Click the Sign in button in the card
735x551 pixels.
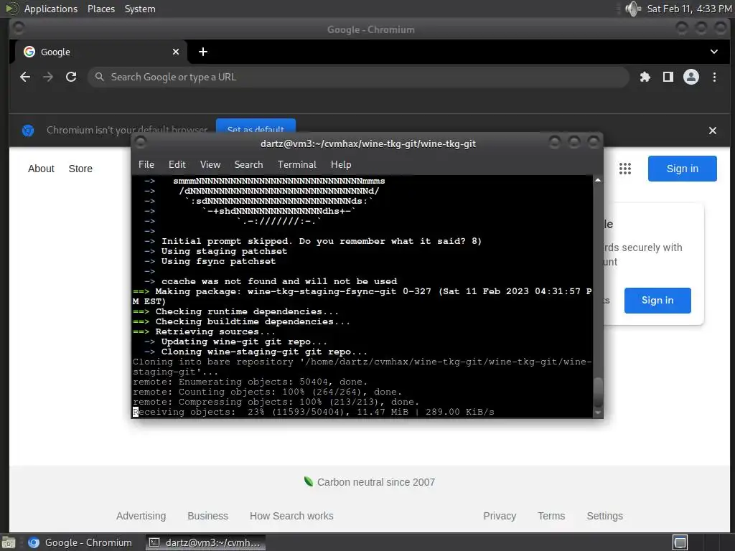(x=657, y=301)
